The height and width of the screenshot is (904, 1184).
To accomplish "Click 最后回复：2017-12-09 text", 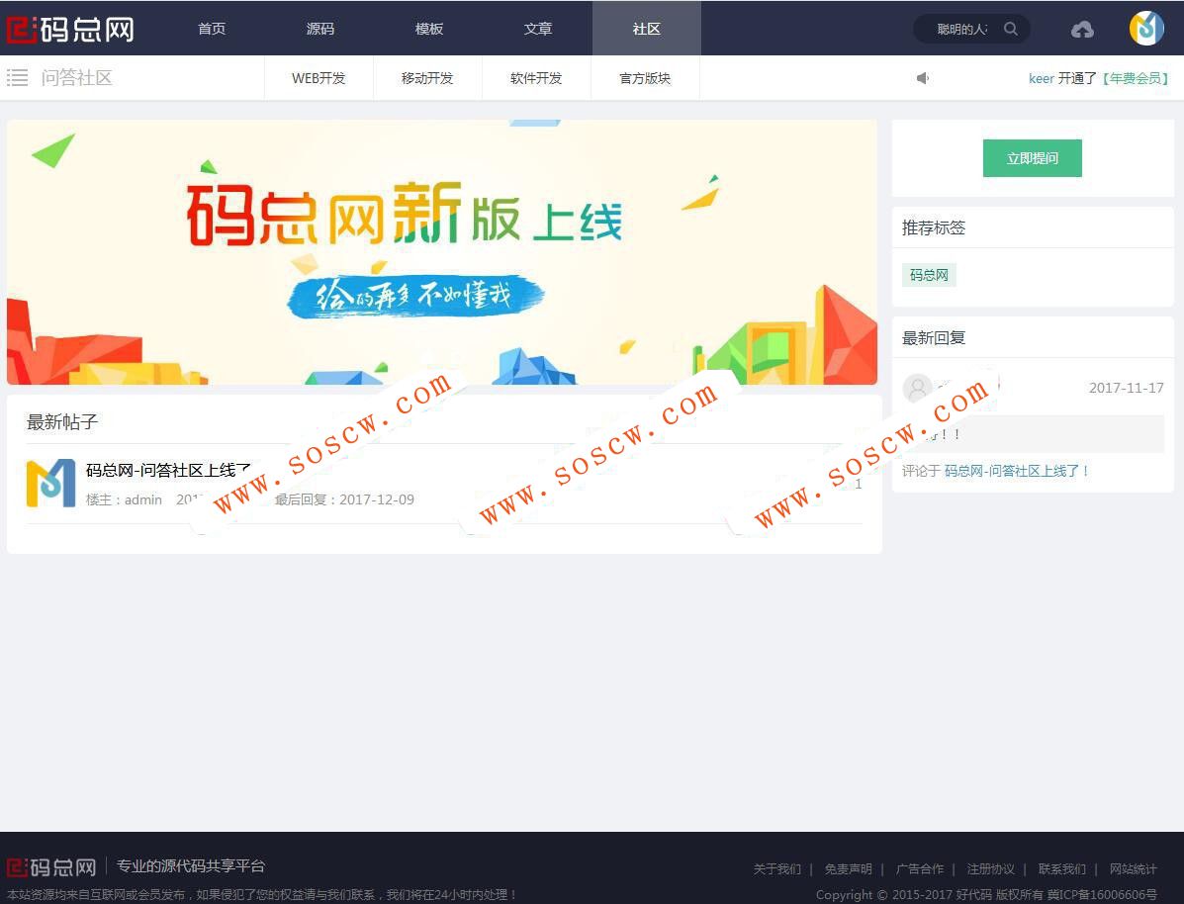I will (x=344, y=499).
